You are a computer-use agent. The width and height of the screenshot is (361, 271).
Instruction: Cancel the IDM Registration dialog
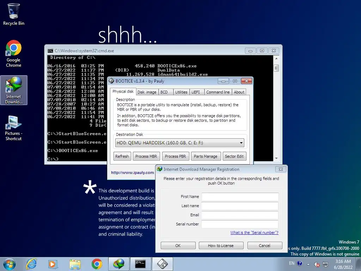tap(264, 246)
